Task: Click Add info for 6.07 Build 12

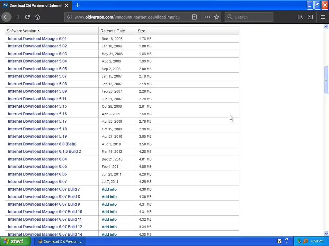Action: 109,227
